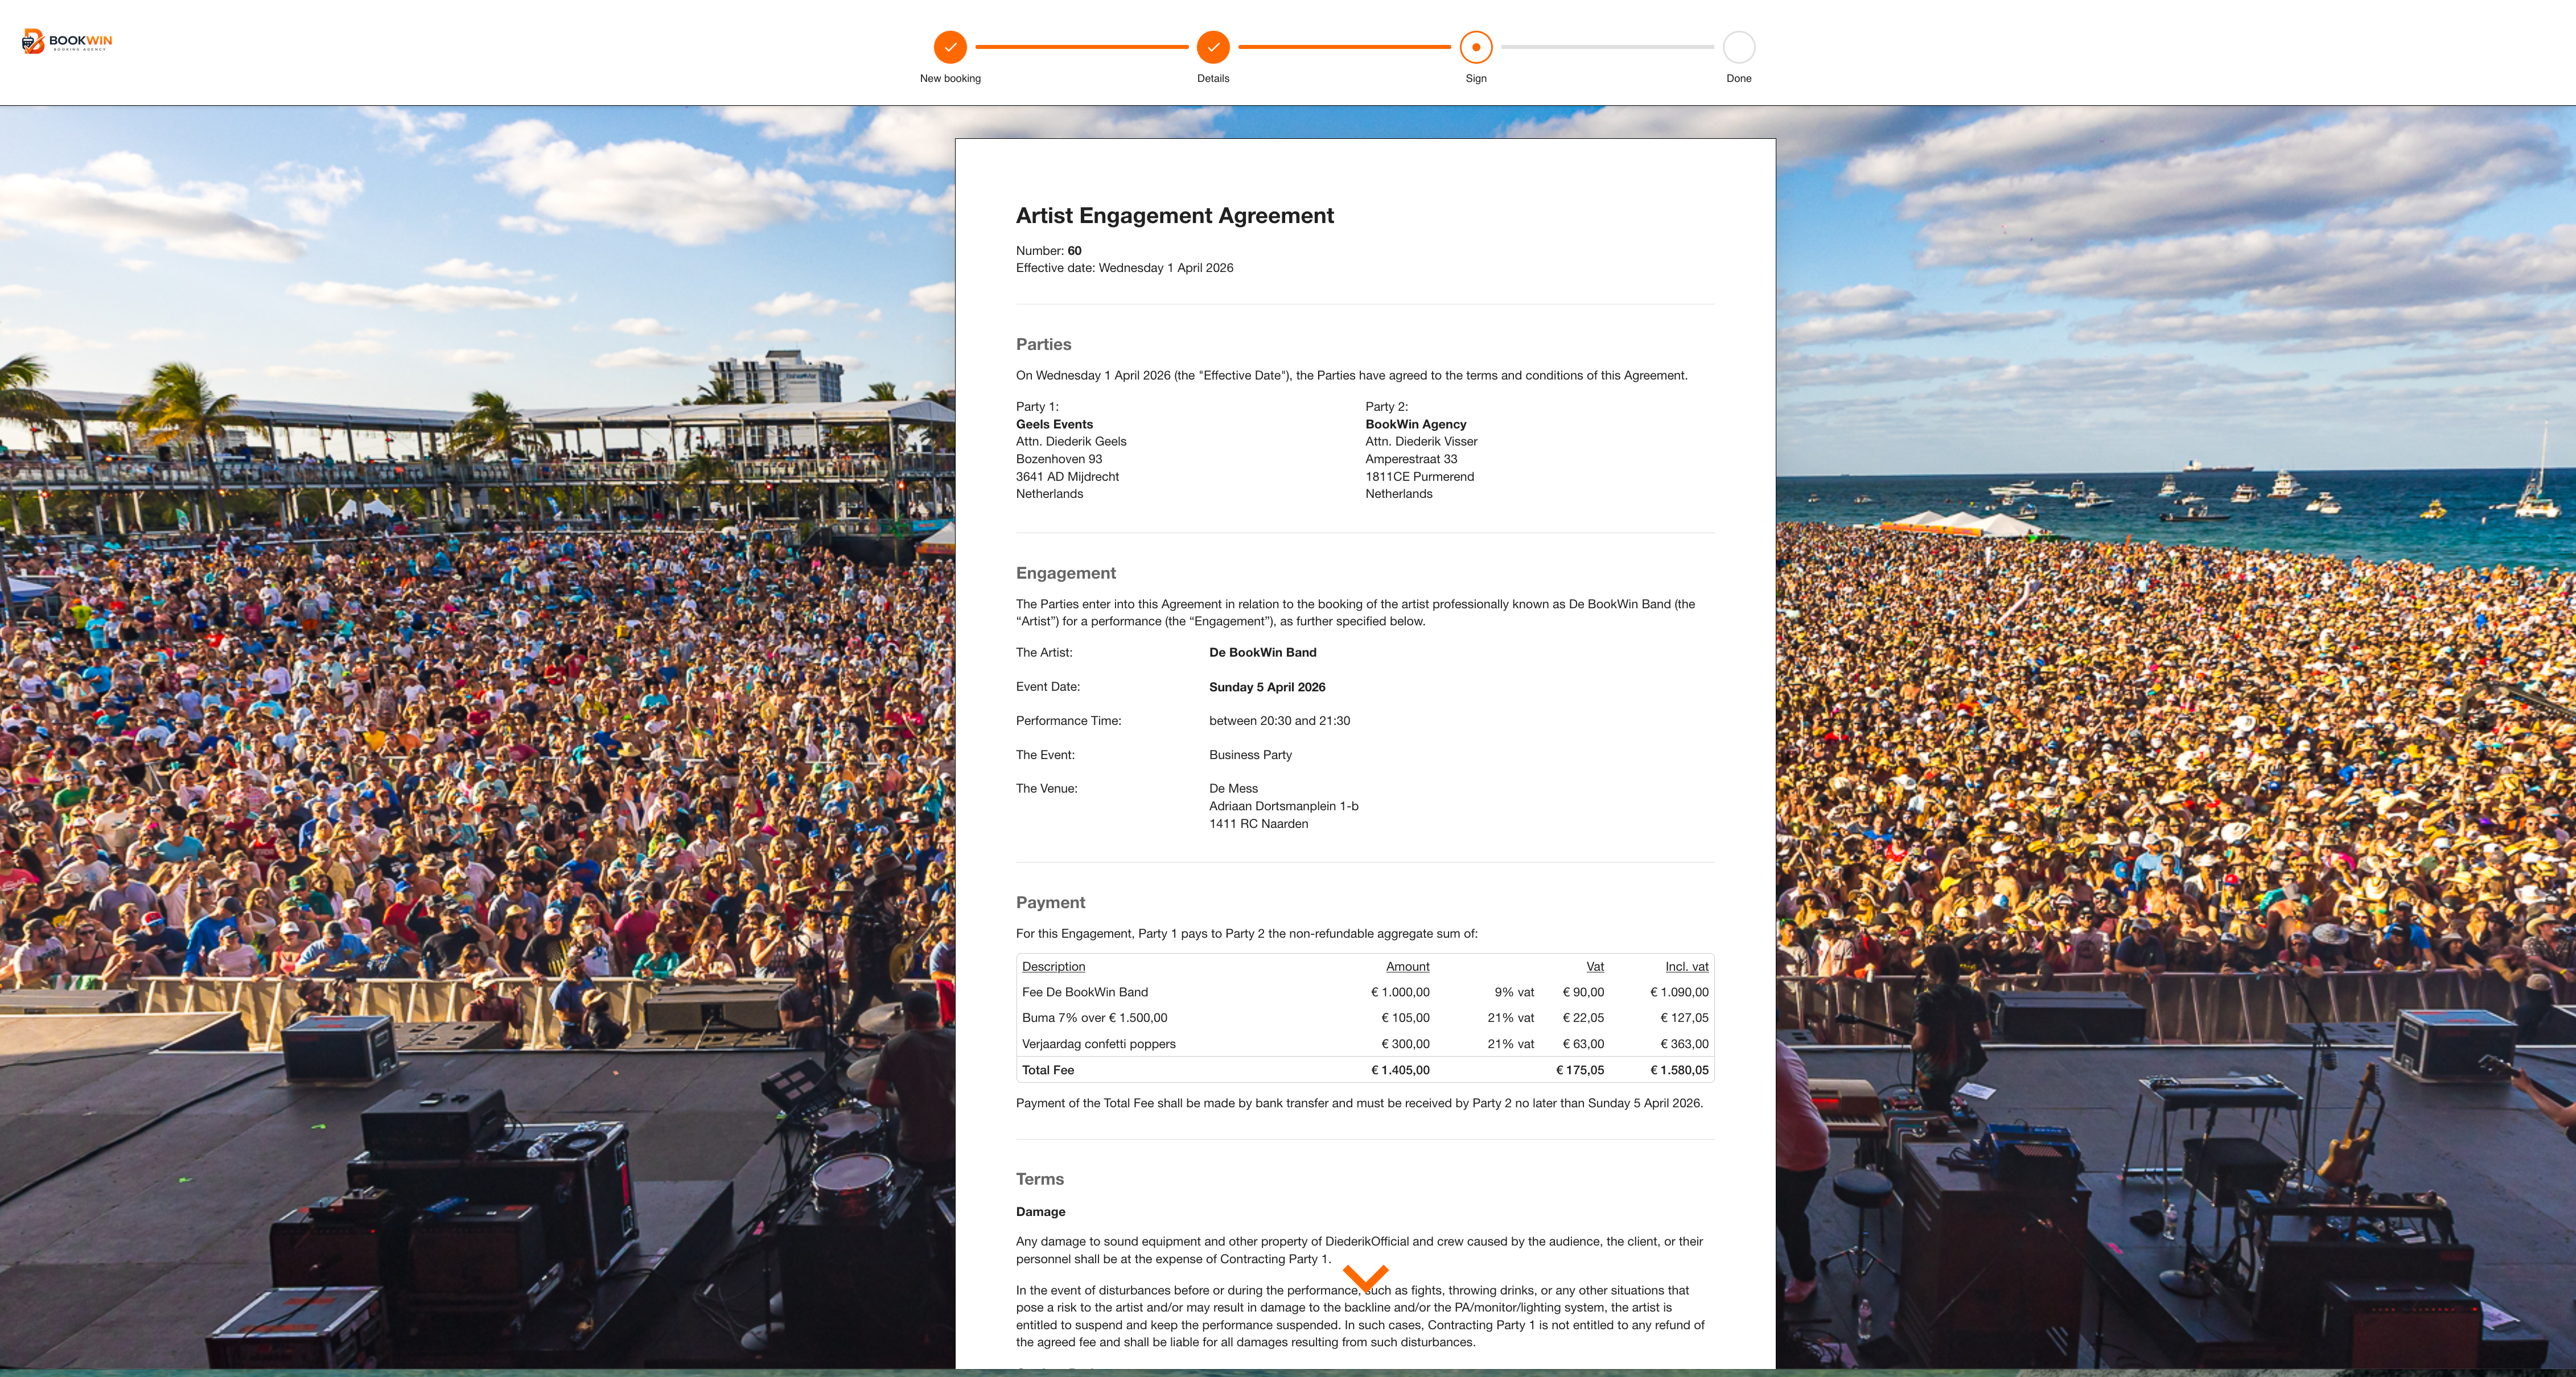Click the BookWin logo

[x=67, y=41]
